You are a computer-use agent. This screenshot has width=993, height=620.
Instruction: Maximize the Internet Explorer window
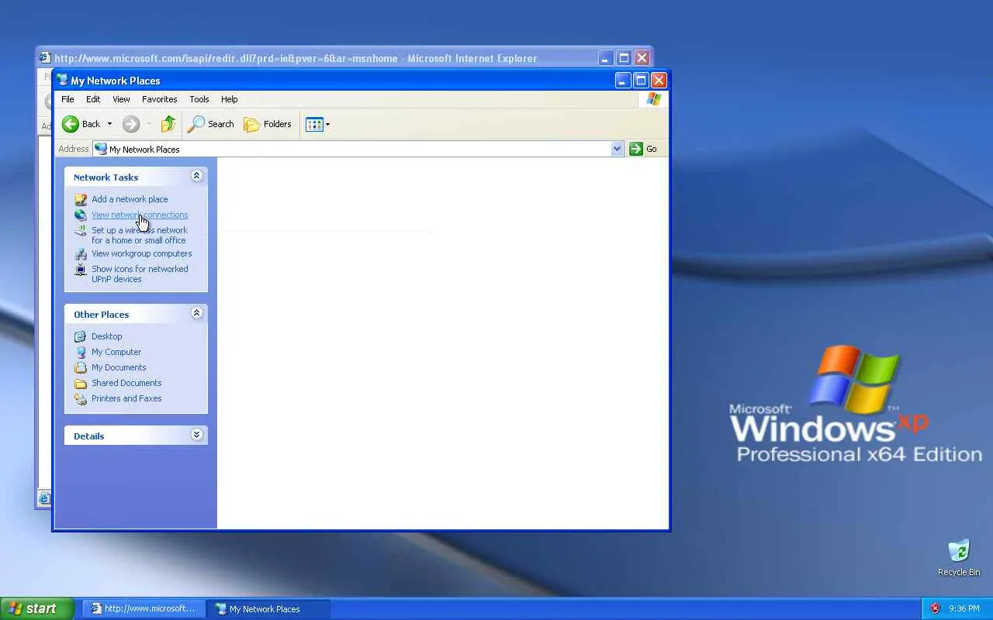[x=624, y=58]
